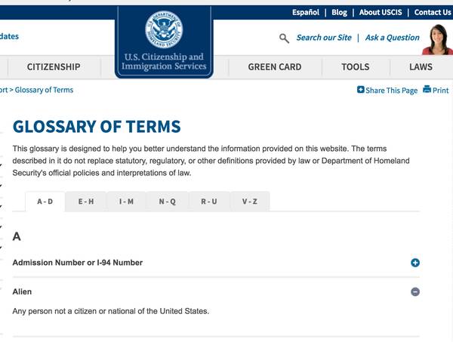Viewport: 453px width, 342px height.
Task: Open the I-M glossary tab
Action: 127,202
